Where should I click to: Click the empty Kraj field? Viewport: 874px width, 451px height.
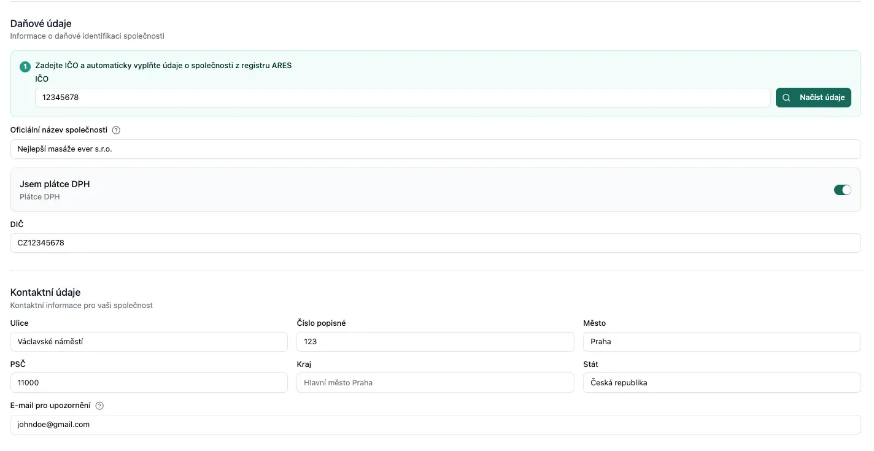(x=435, y=383)
